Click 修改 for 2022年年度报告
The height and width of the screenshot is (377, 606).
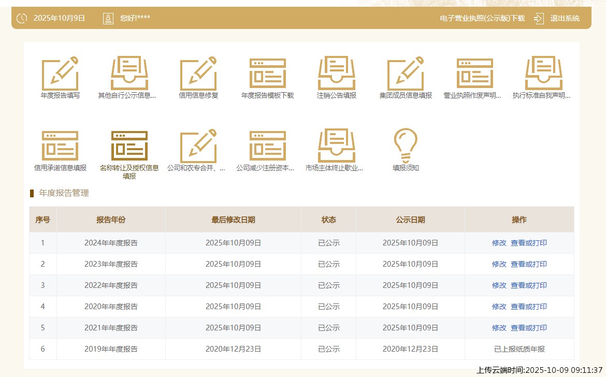click(499, 285)
